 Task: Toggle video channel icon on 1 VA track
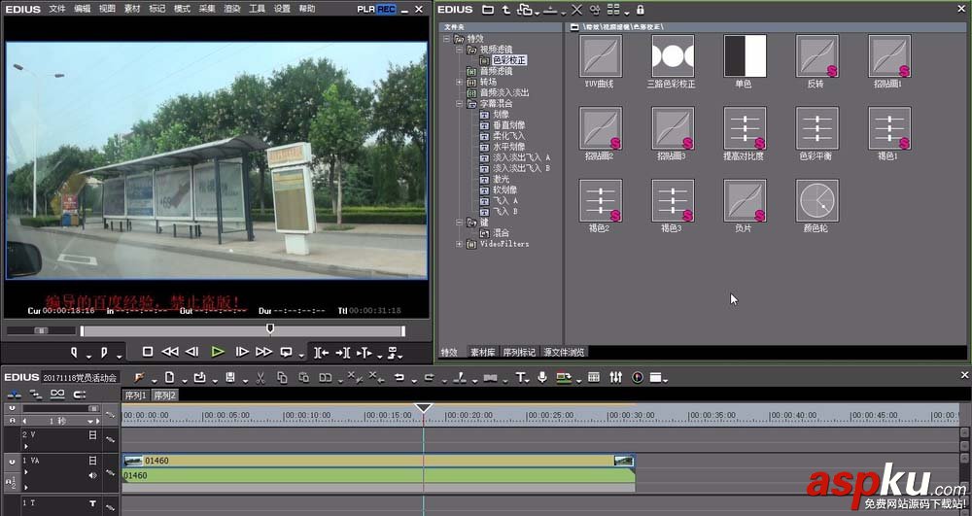[x=92, y=461]
